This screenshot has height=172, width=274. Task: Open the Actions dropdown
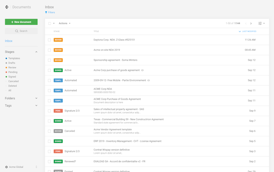64,23
